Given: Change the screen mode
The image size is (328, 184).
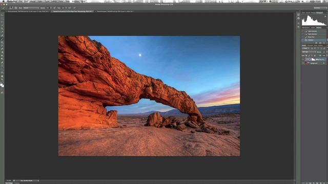Looking at the screenshot, I should pos(2,93).
